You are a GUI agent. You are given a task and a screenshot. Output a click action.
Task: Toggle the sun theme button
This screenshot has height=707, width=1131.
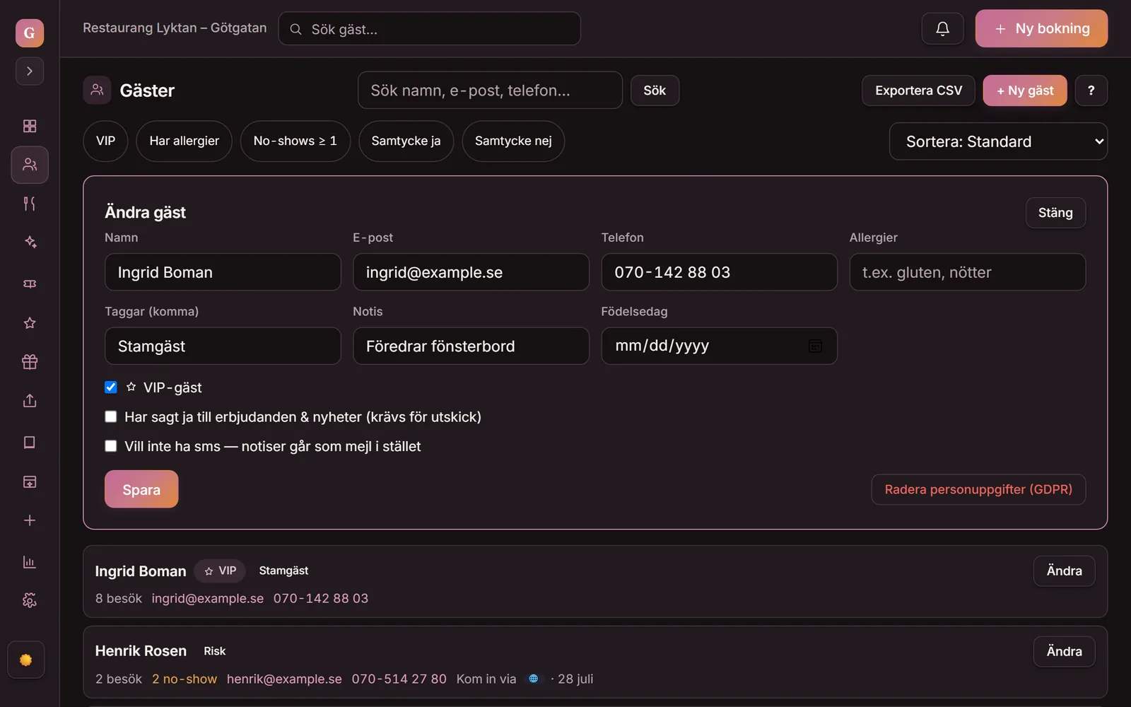click(x=26, y=660)
